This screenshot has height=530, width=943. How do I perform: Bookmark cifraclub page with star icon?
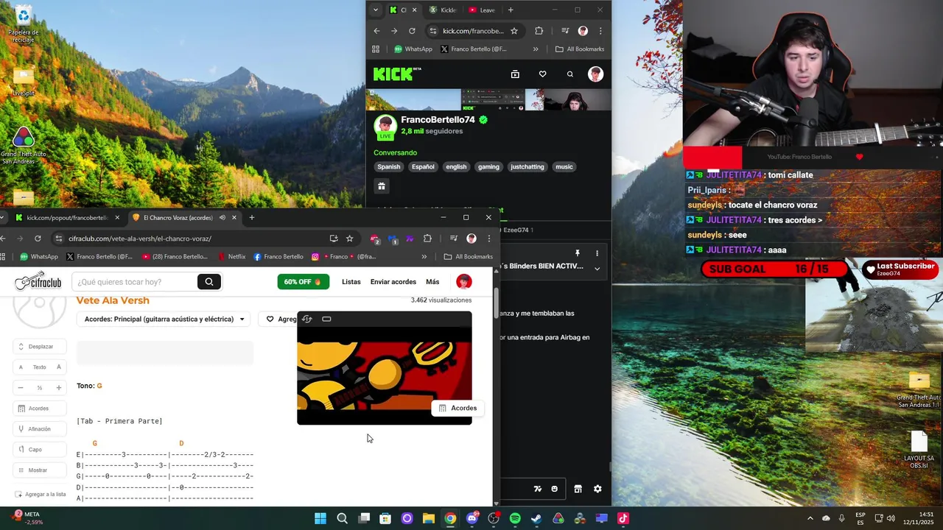coord(349,239)
